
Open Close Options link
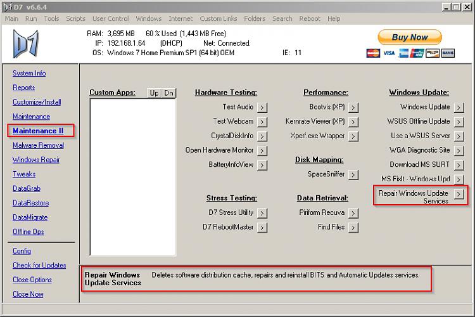click(x=32, y=280)
